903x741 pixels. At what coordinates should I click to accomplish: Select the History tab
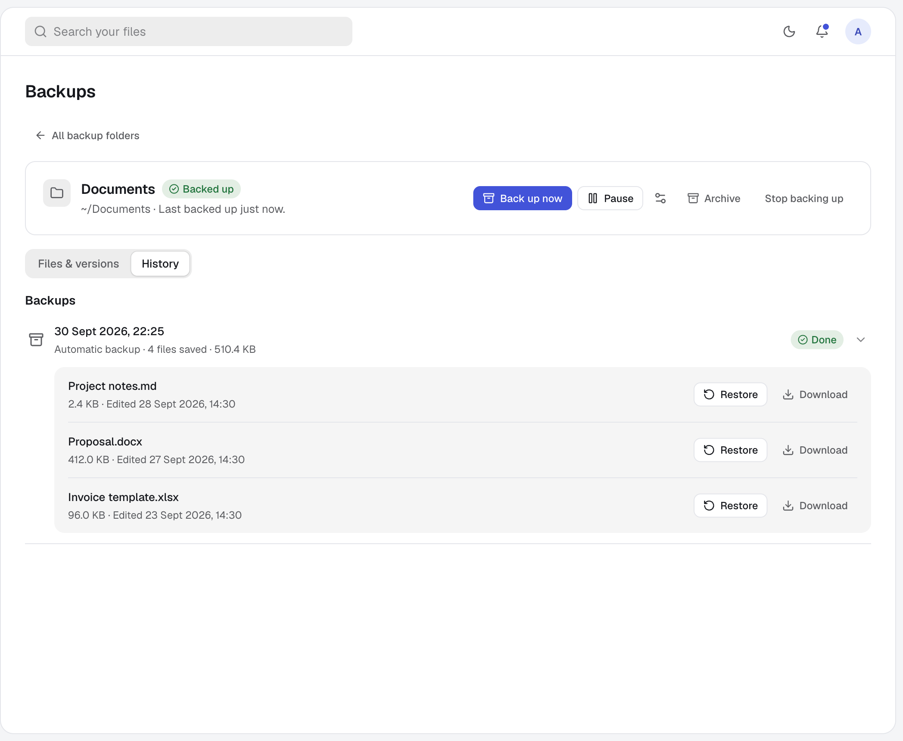pyautogui.click(x=160, y=264)
